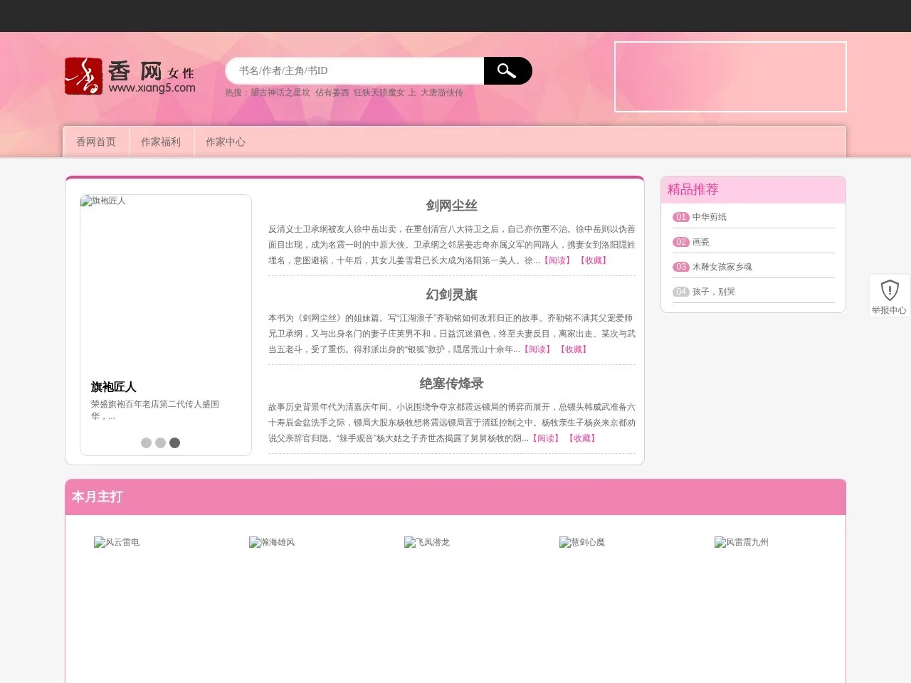Viewport: 911px width, 683px height.
Task: Click badge 01 beside 中华剪纸
Action: point(681,217)
